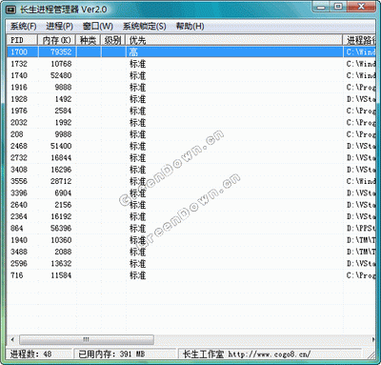Image resolution: width=381 pixels, height=365 pixels.
Task: Select the process row with PID 3556
Action: 190,181
